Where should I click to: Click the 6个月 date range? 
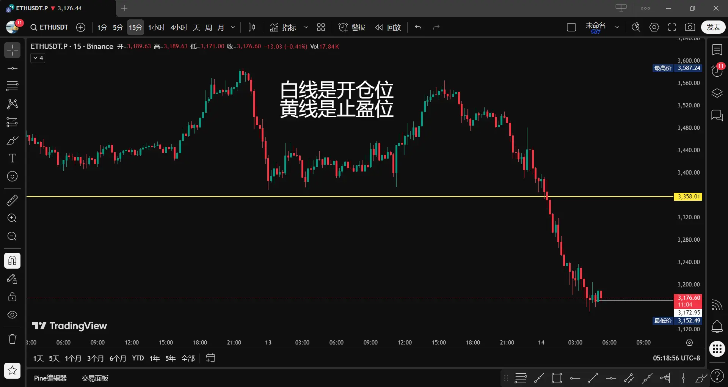click(118, 358)
